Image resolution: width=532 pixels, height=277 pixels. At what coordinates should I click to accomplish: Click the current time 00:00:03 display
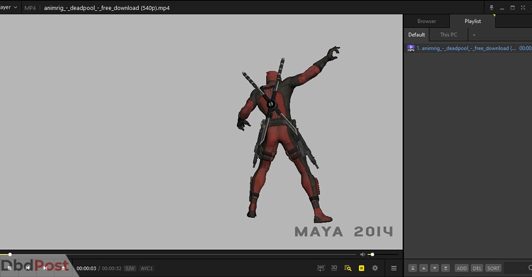86,268
